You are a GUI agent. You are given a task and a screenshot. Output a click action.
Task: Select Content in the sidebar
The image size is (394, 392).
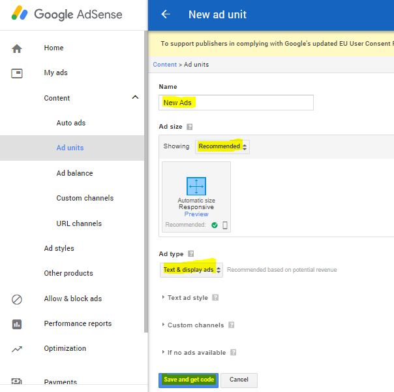(x=57, y=98)
